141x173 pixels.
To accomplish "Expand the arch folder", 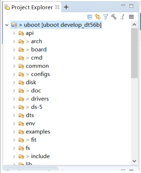I will [x=14, y=41].
